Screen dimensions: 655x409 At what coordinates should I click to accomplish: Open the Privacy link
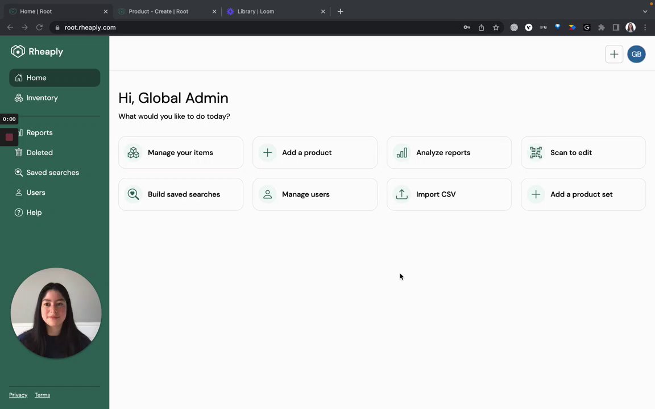(18, 395)
